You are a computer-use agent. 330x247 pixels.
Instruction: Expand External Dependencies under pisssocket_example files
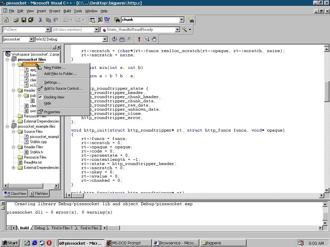pos(14,168)
